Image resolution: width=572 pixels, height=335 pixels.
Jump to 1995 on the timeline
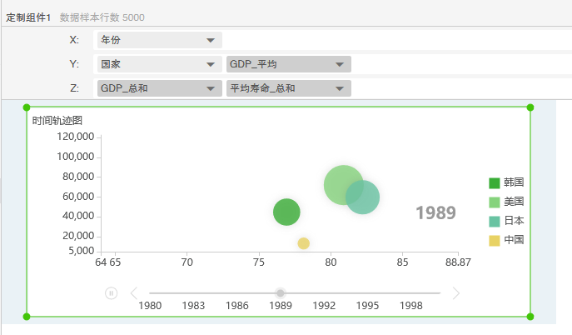click(367, 306)
